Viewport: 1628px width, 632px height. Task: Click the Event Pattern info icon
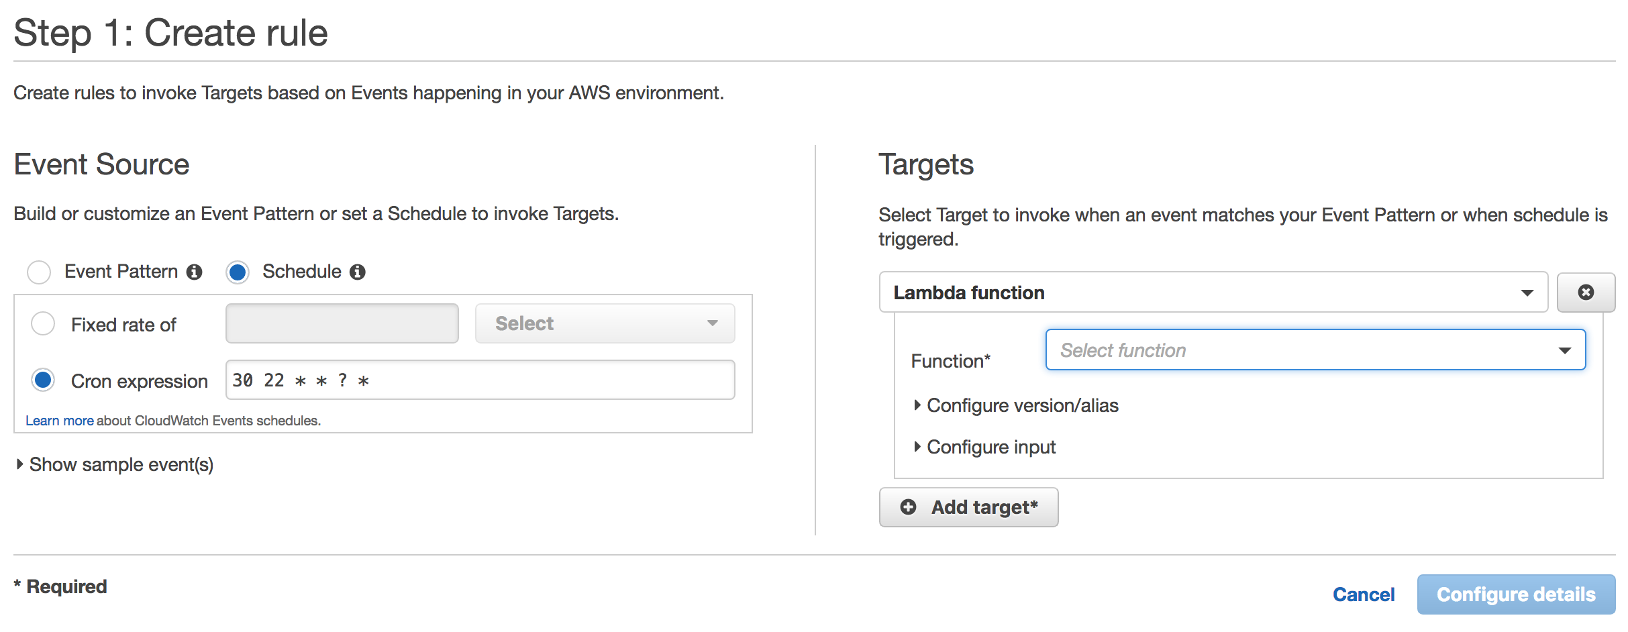click(x=195, y=272)
